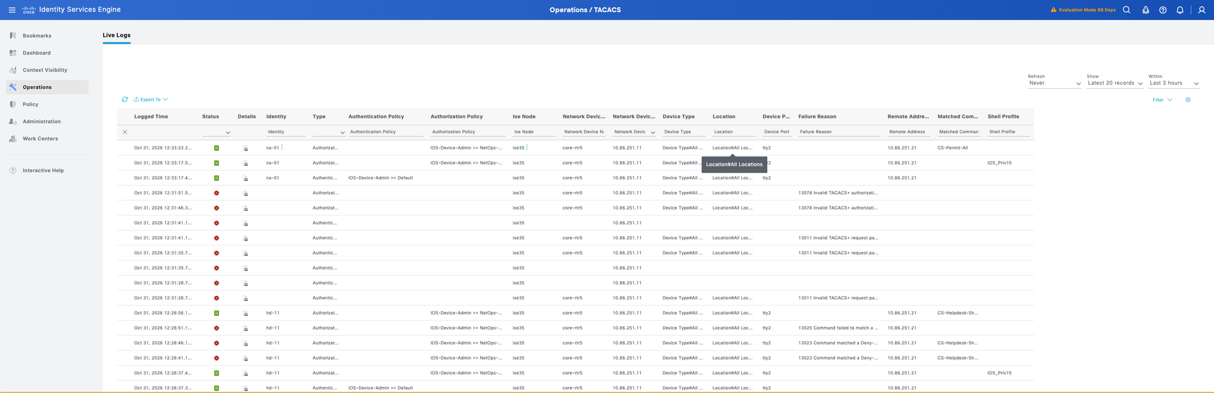1214x393 pixels.
Task: Click the Authentication Policy filter field
Action: [x=386, y=132]
